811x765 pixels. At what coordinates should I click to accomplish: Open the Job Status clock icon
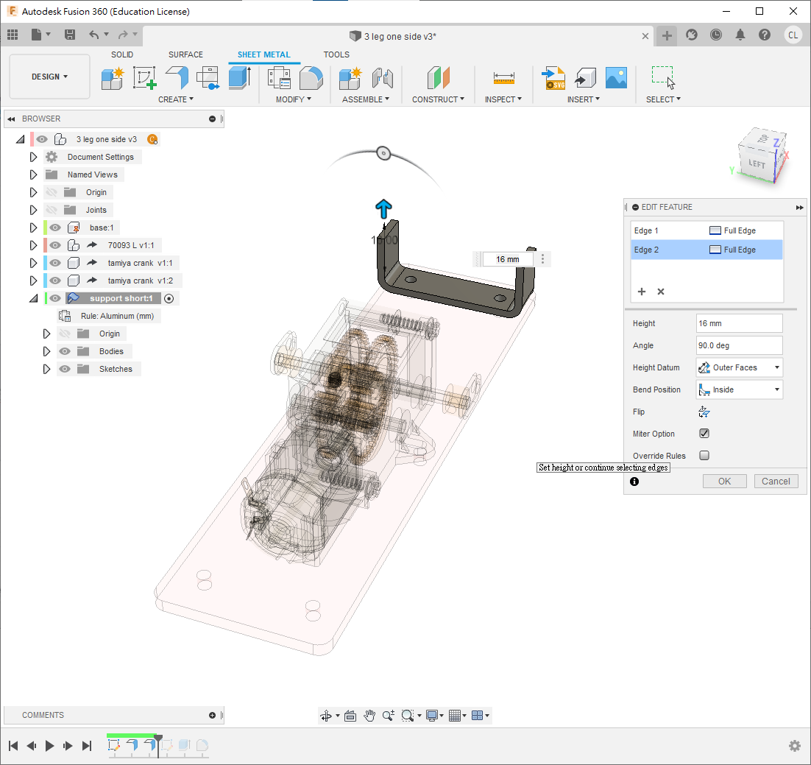coord(716,35)
